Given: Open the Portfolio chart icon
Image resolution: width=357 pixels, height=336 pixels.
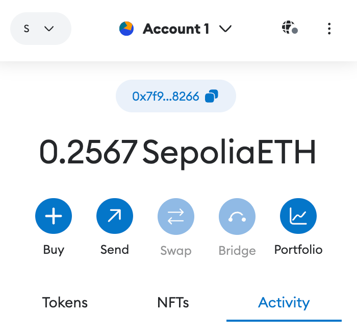Looking at the screenshot, I should pos(298,216).
